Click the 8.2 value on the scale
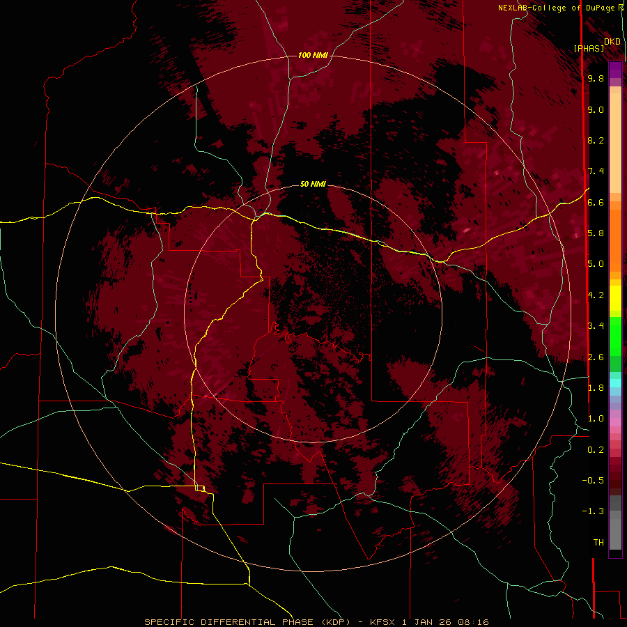 (x=596, y=140)
